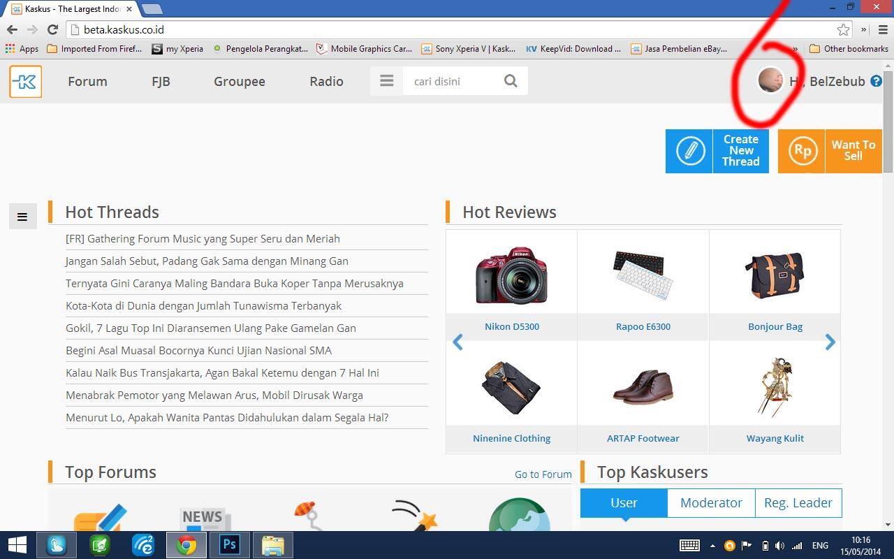
Task: Open thread 'Gokil, 7 Lagu Top'
Action: coord(211,328)
